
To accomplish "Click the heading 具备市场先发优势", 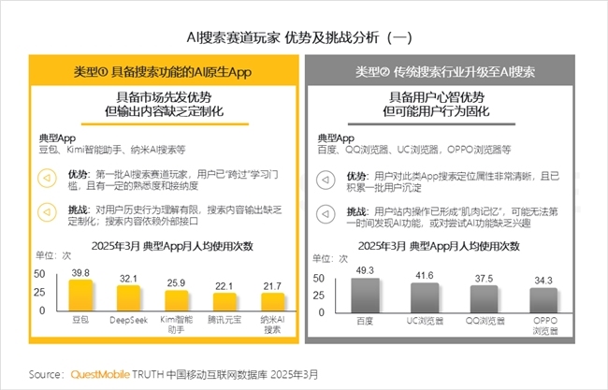I will point(164,97).
